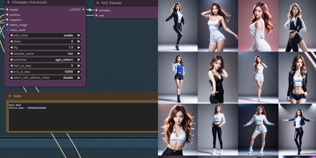Click the positive input socket
Image resolution: width=316 pixels, height=158 pixels.
pos(7,15)
